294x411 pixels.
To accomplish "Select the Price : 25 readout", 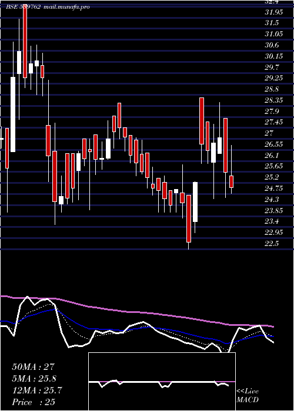I will coord(34,402).
